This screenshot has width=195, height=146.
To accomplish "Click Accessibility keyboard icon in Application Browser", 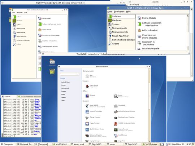I will pyautogui.click(x=116, y=106).
